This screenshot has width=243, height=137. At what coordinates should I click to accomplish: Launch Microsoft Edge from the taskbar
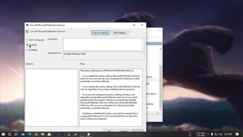point(30,134)
